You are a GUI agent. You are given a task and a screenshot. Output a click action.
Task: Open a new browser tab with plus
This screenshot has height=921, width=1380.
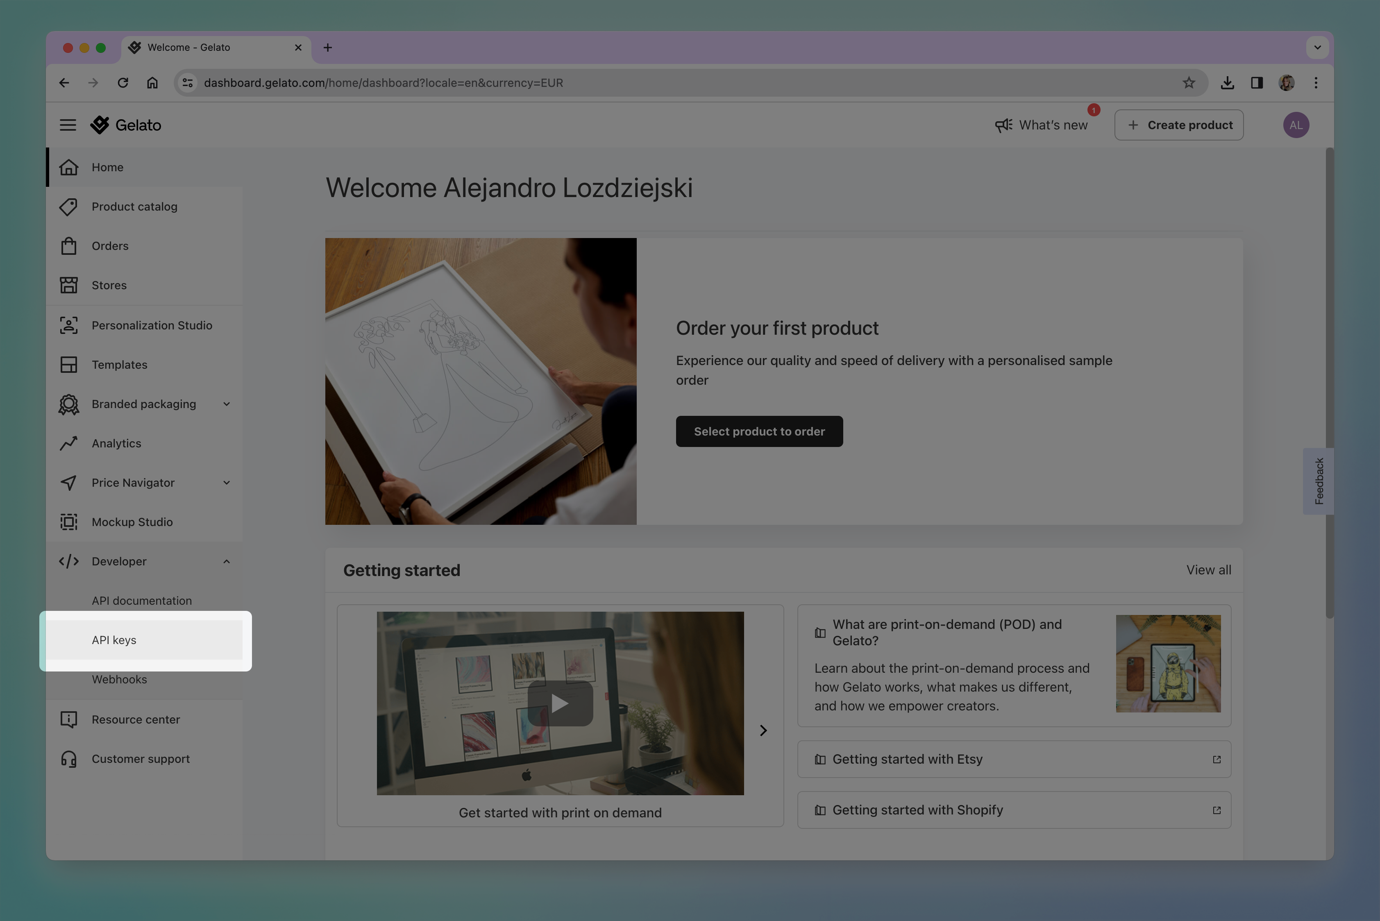pyautogui.click(x=328, y=48)
